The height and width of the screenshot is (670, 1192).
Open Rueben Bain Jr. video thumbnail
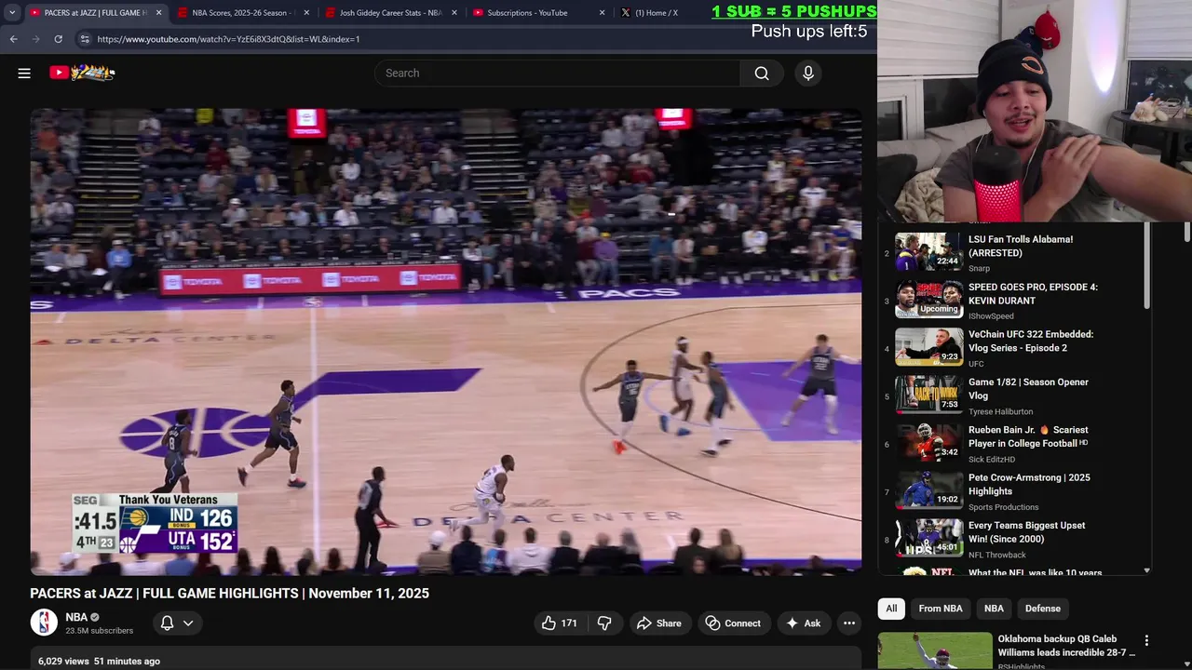coord(929,442)
